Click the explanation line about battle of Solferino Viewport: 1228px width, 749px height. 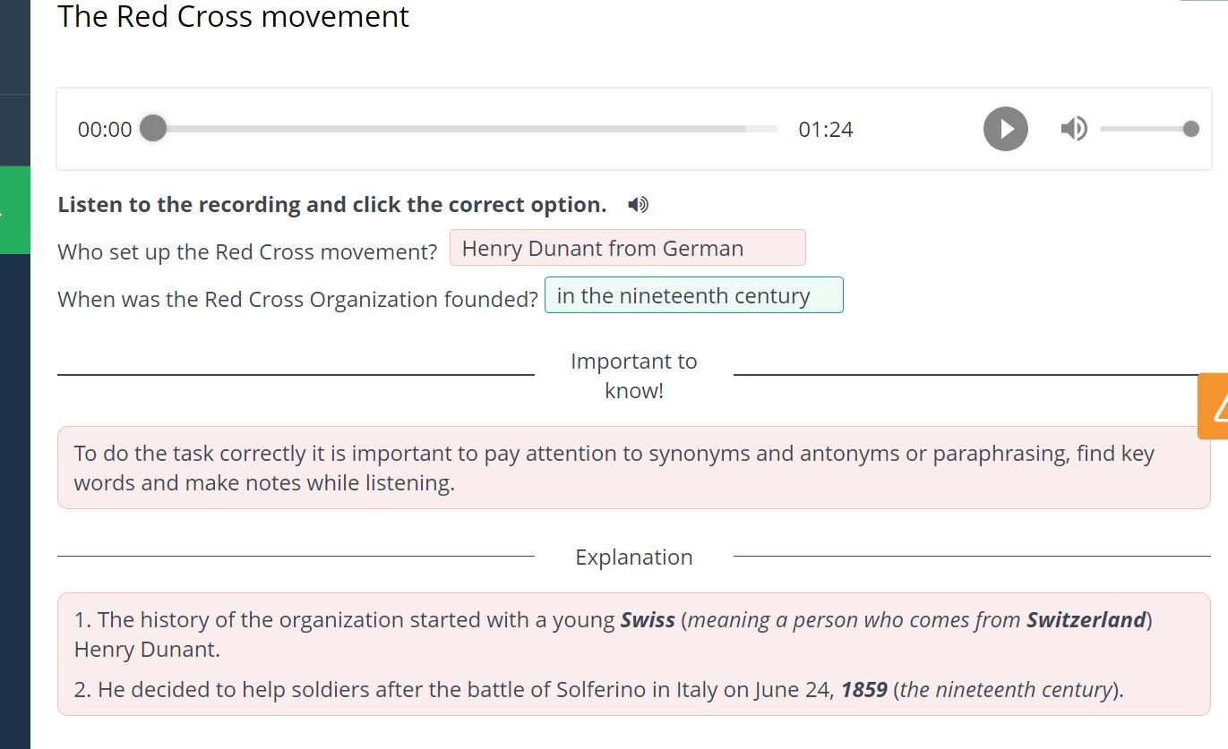[598, 690]
